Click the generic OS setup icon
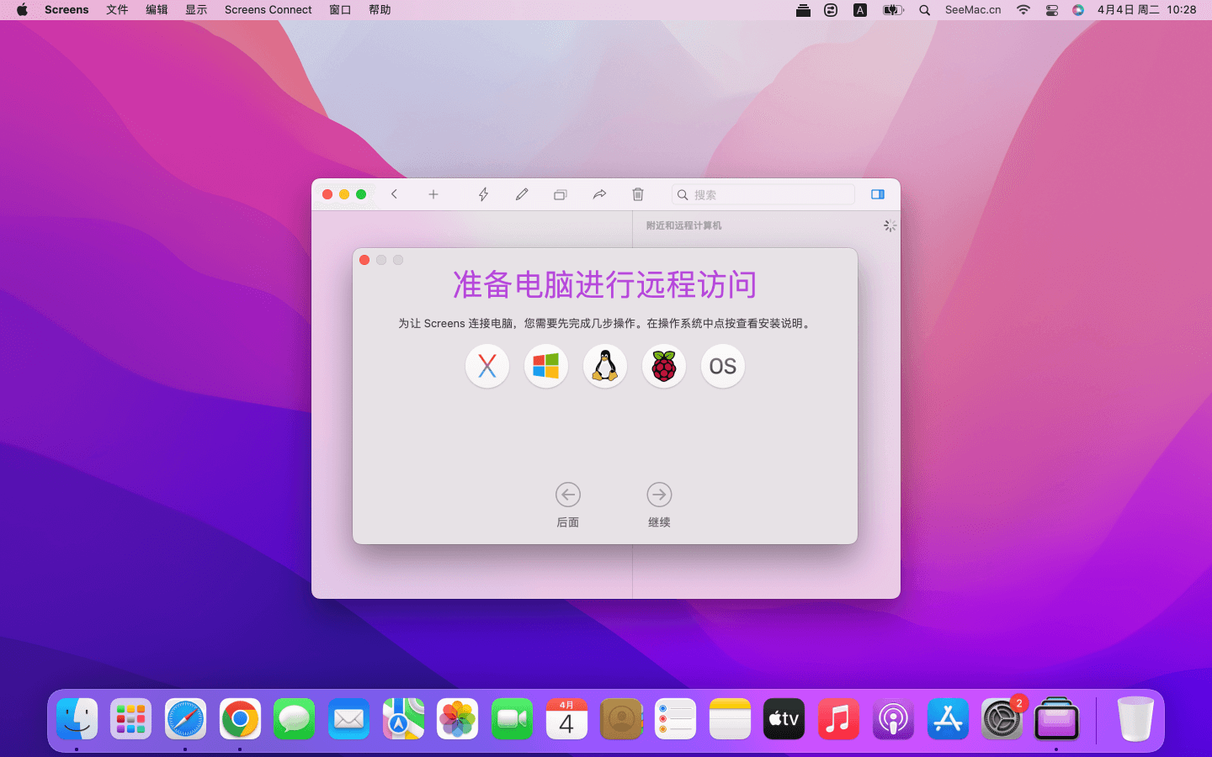The height and width of the screenshot is (757, 1212). pos(723,366)
